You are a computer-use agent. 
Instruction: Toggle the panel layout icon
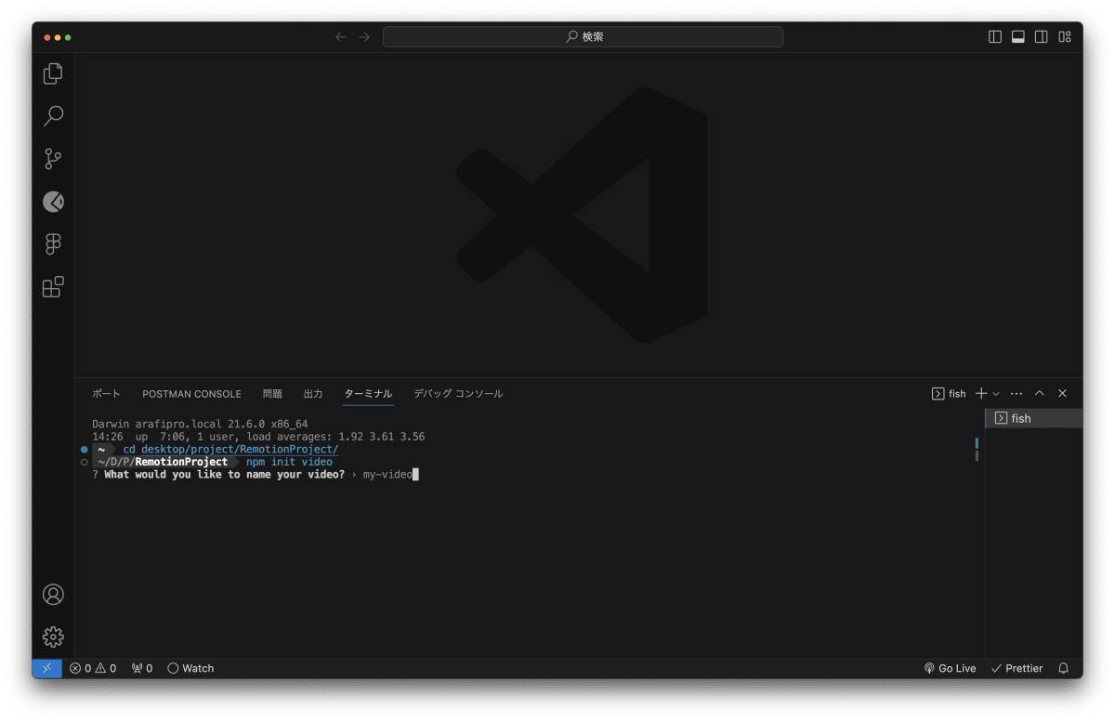1018,37
